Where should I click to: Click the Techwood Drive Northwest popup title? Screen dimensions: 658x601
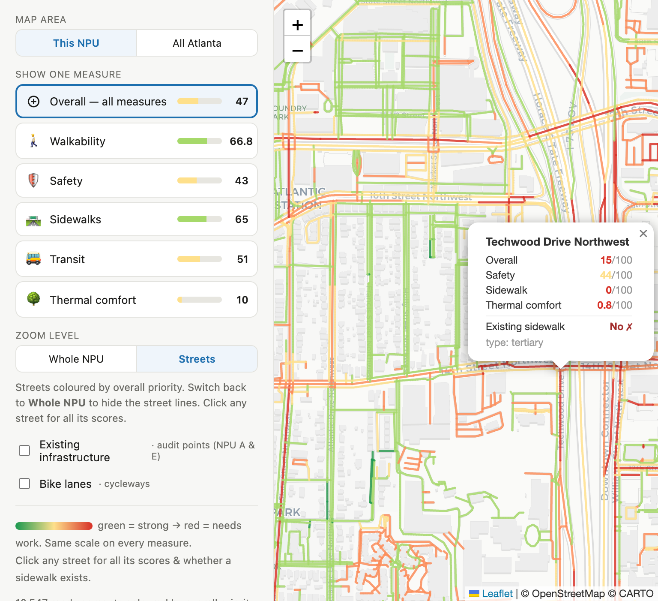pos(557,242)
